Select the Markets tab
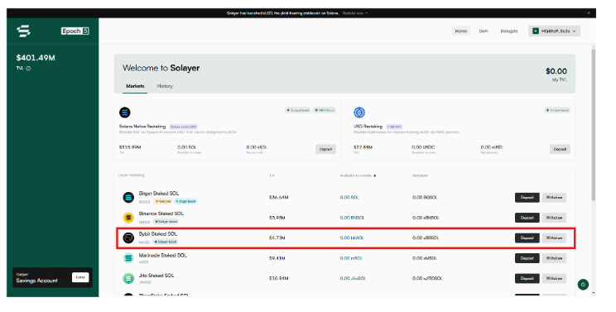Screen dimensions: 616x312 (135, 86)
